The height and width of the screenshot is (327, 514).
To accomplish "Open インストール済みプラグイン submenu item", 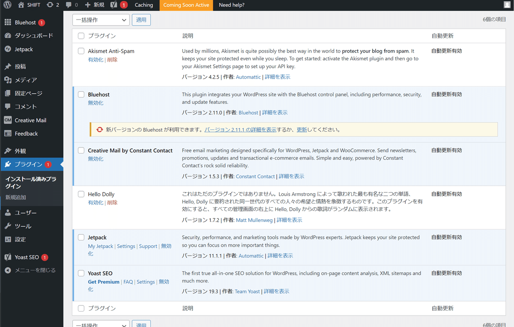I will pos(31,183).
